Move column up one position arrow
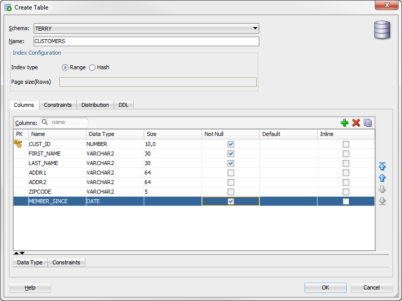 point(382,178)
